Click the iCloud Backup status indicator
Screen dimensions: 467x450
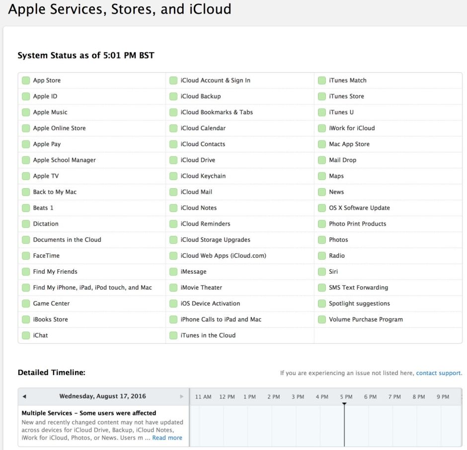173,96
